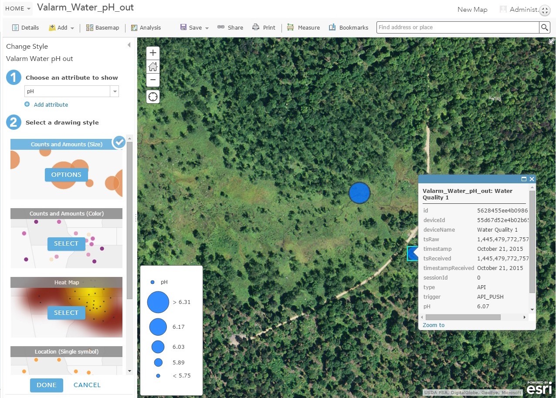Collapse the Change Style side panel

point(129,45)
